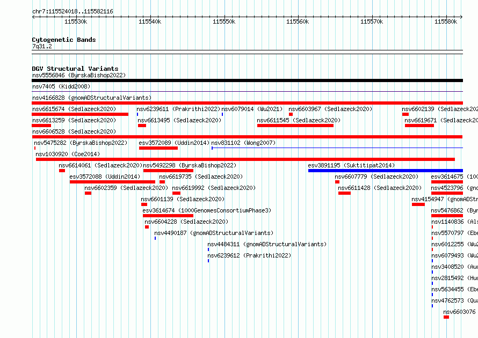Screen dimensions: 478x338
Task: Click nsv5634455 variant label
Action: click(x=454, y=289)
